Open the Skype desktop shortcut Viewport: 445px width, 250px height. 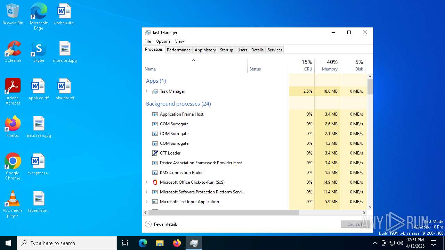[x=39, y=52]
